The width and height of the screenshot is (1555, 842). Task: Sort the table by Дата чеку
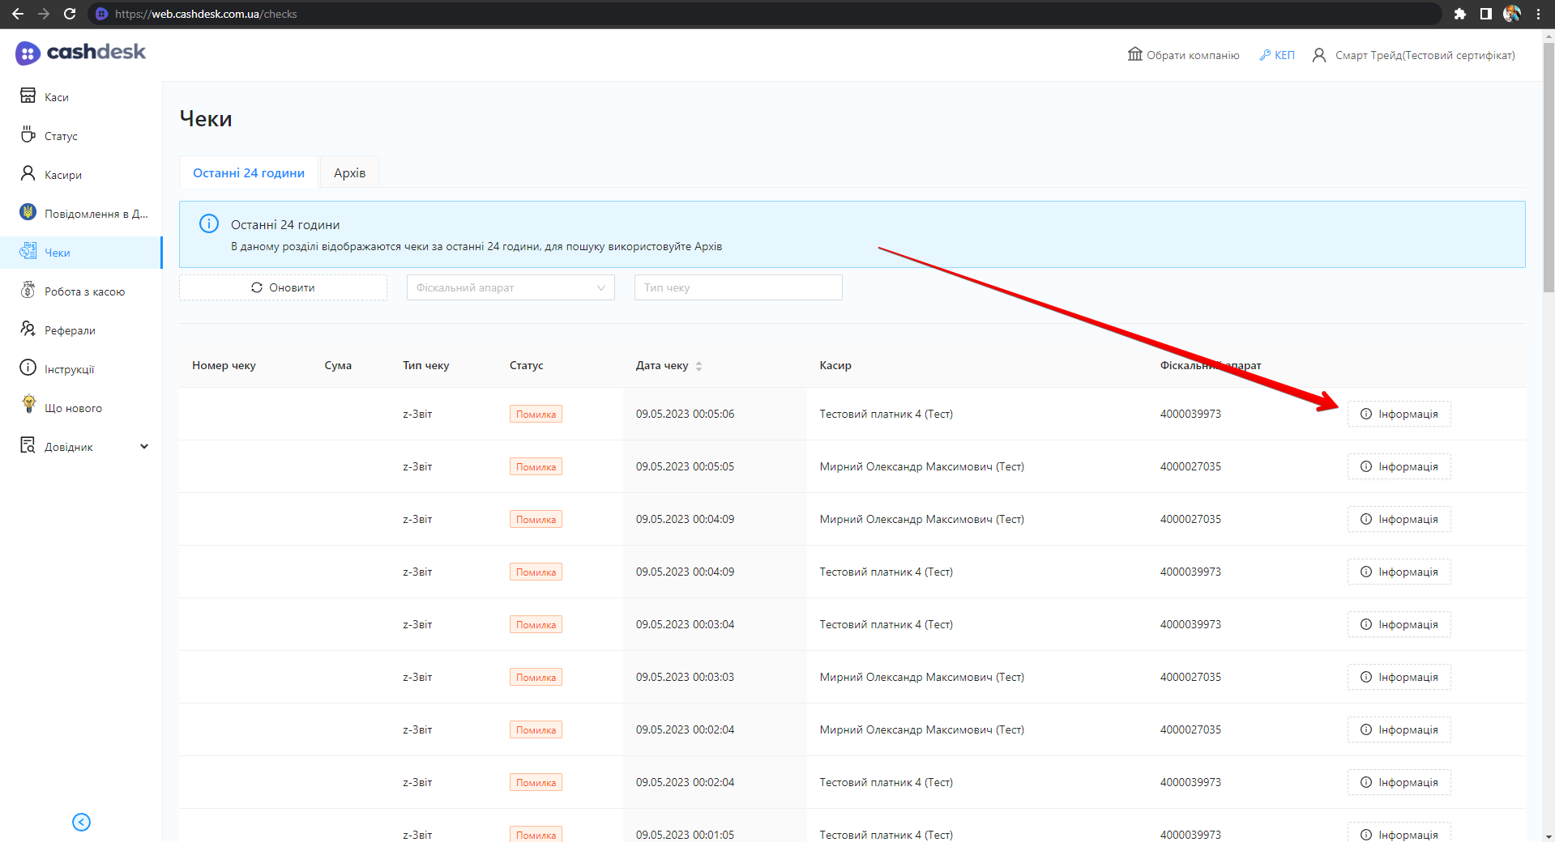[x=698, y=366]
